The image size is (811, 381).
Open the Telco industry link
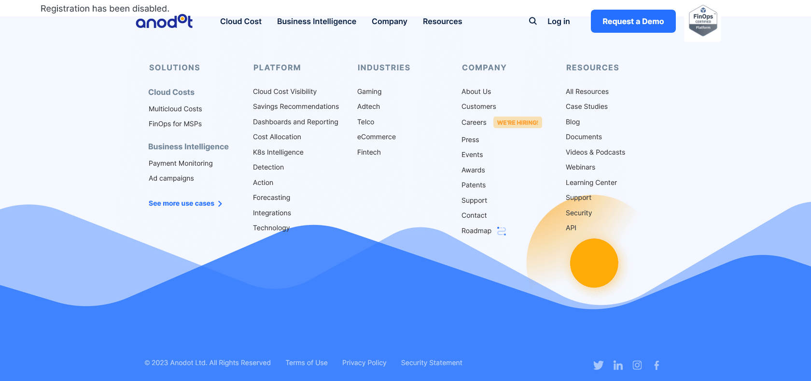pyautogui.click(x=365, y=122)
